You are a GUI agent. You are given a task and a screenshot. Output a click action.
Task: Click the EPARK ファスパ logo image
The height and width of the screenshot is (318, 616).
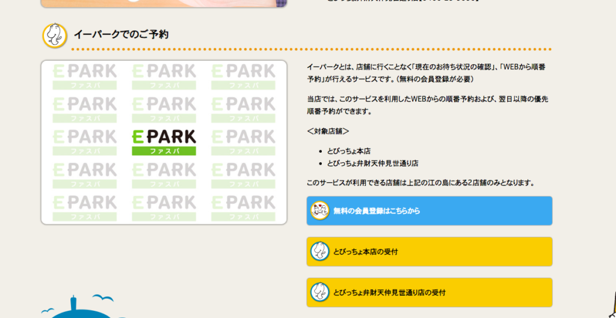pyautogui.click(x=164, y=142)
